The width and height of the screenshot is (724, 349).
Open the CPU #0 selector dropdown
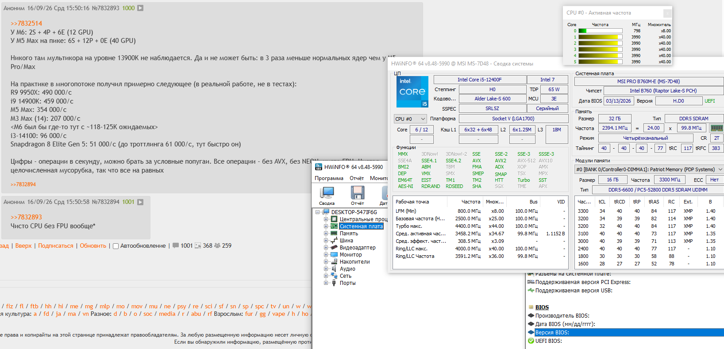pos(410,119)
